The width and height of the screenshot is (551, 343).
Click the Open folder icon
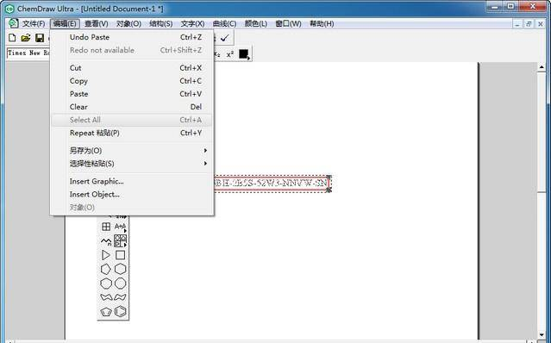tap(26, 38)
